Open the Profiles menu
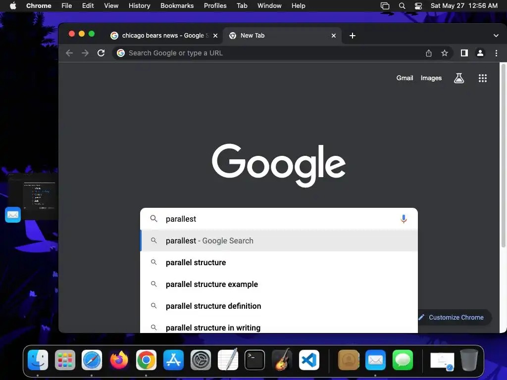The width and height of the screenshot is (507, 380). tap(215, 6)
